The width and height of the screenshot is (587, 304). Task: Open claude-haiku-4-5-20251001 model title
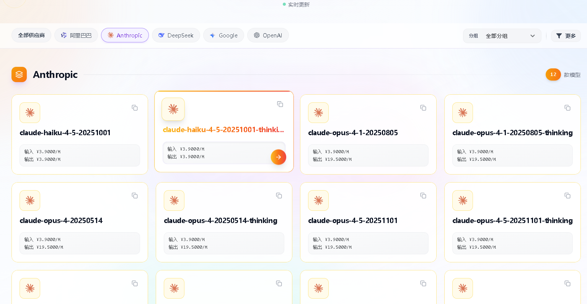(65, 133)
